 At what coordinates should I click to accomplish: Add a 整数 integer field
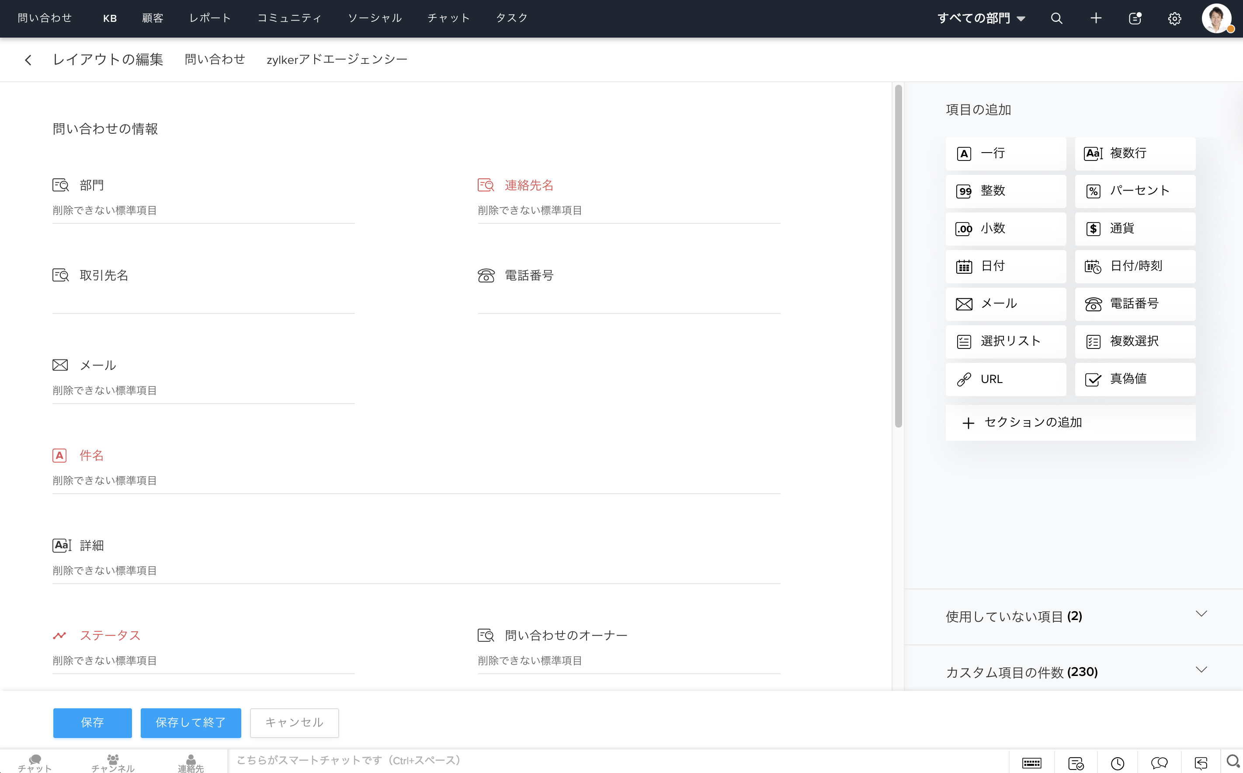click(x=1005, y=191)
